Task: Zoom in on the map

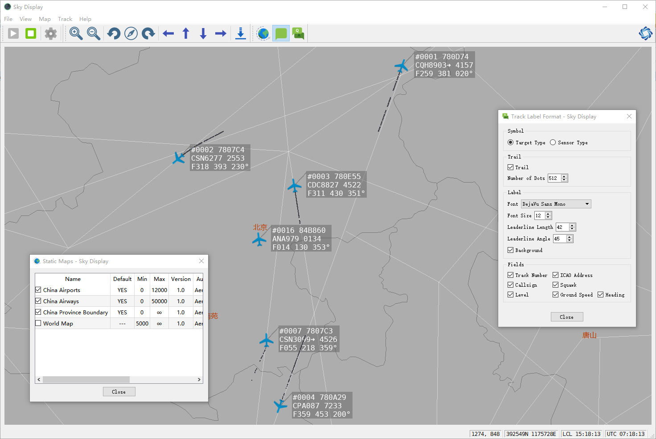Action: coord(76,33)
